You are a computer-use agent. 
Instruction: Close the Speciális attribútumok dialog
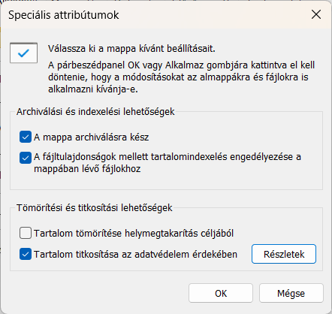[x=316, y=14]
